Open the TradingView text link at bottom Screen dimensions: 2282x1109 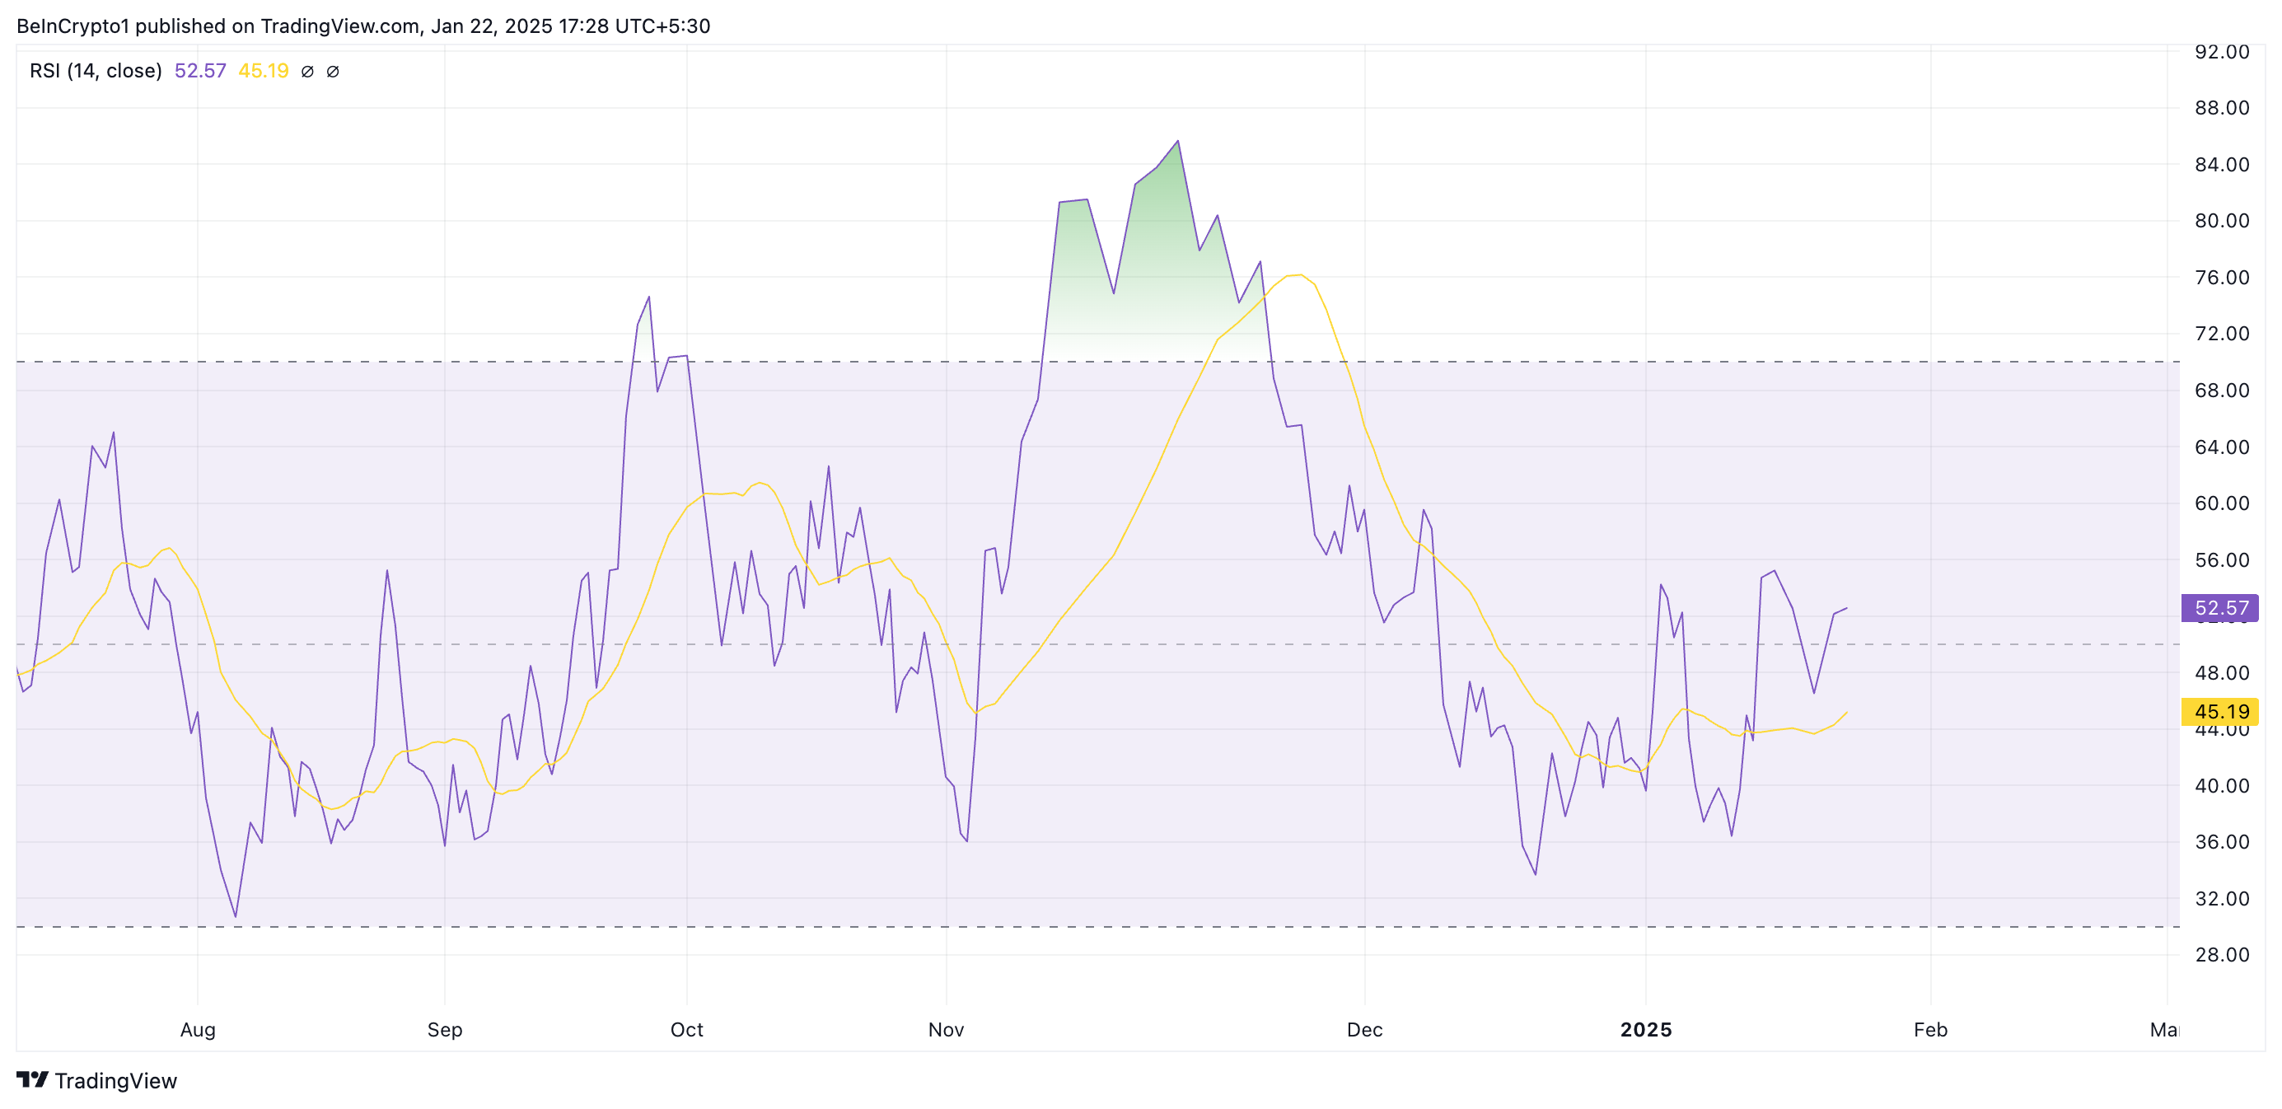[x=115, y=1081]
